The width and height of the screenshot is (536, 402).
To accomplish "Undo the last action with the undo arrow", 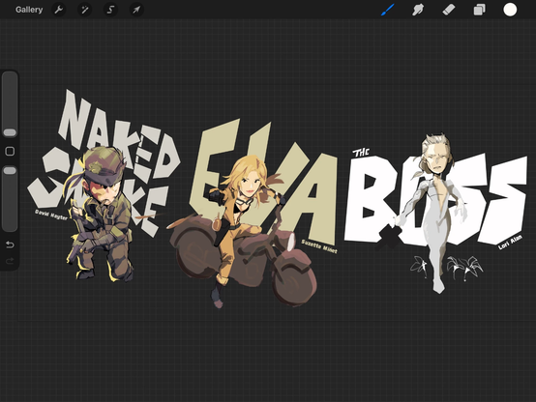I will (10, 244).
